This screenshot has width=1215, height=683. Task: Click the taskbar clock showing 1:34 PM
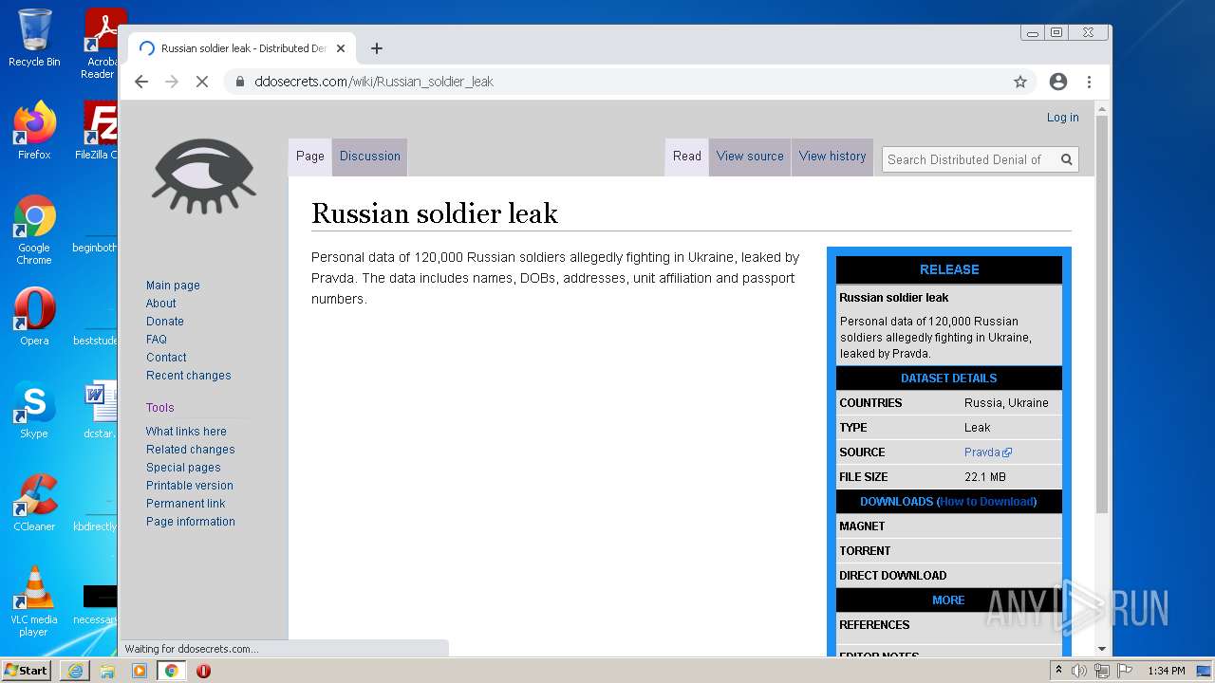[1166, 671]
